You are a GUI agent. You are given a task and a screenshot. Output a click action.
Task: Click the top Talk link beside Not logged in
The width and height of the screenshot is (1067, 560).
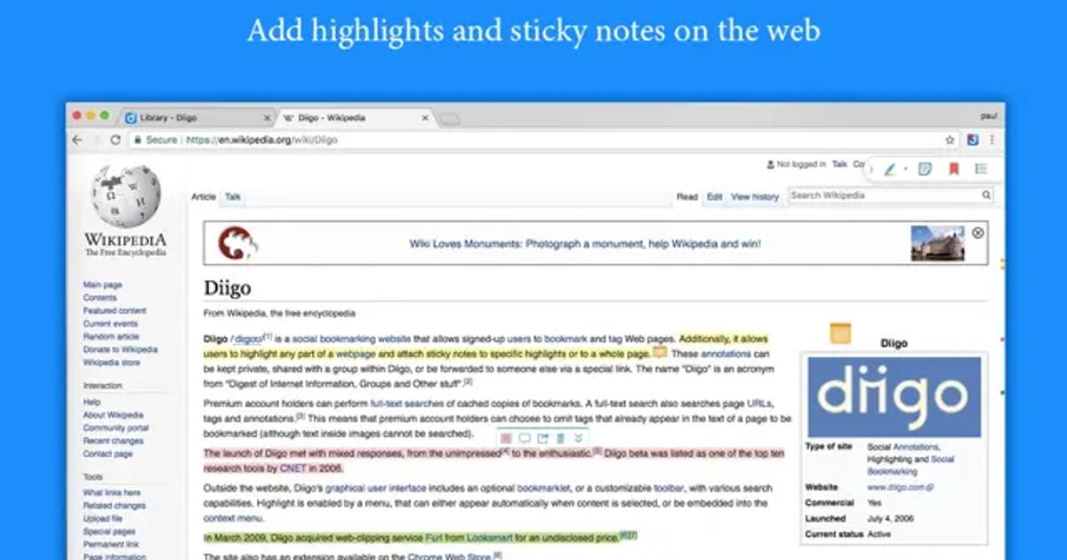839,164
